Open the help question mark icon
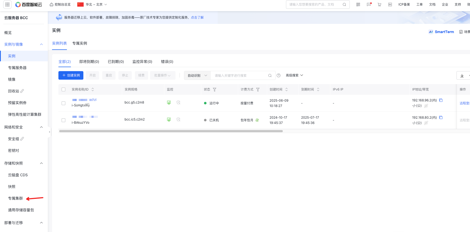470x232 pixels. (279, 76)
